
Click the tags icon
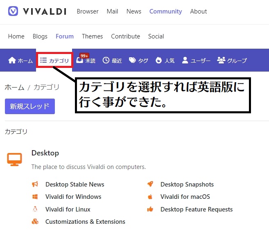[132, 60]
